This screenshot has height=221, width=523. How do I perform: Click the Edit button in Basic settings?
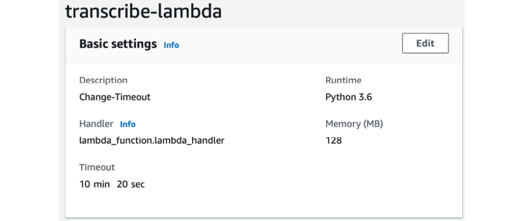[x=425, y=43]
